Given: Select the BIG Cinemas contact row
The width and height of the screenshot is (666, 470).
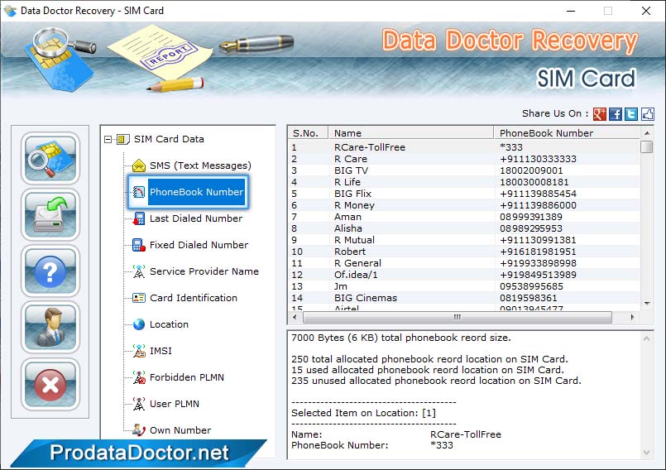Looking at the screenshot, I should click(x=464, y=298).
